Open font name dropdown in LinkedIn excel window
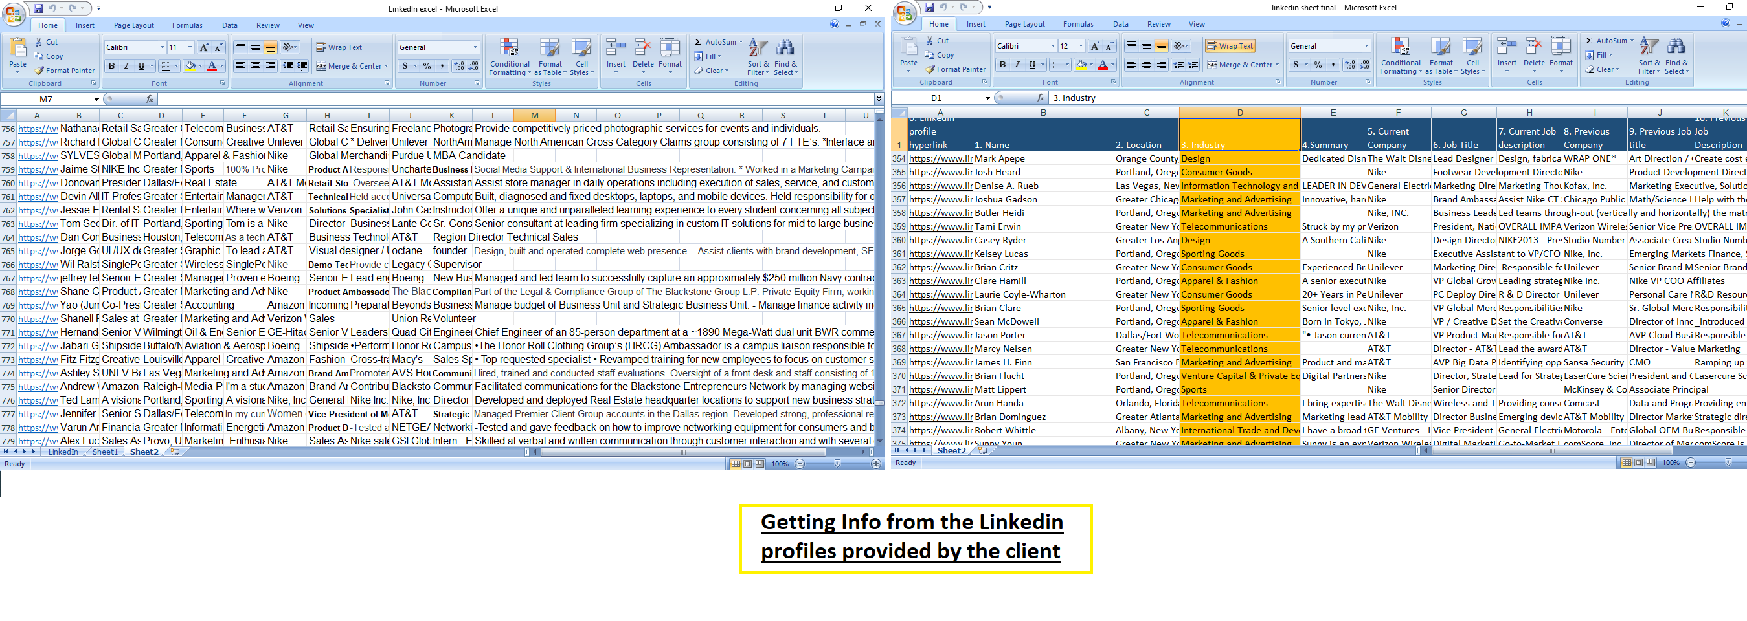Image resolution: width=1747 pixels, height=621 pixels. 162,47
